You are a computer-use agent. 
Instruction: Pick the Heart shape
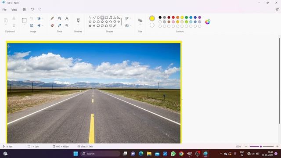pyautogui.click(x=111, y=26)
